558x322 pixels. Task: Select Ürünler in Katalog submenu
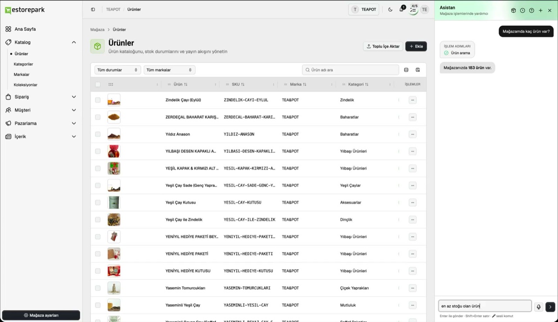(21, 54)
